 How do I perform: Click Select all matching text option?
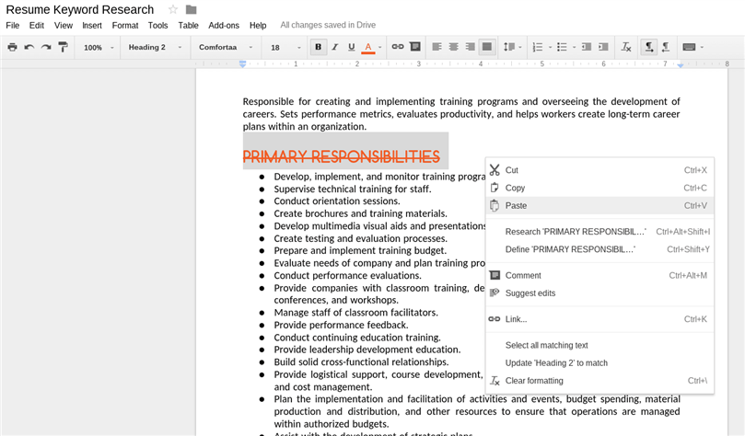click(546, 345)
